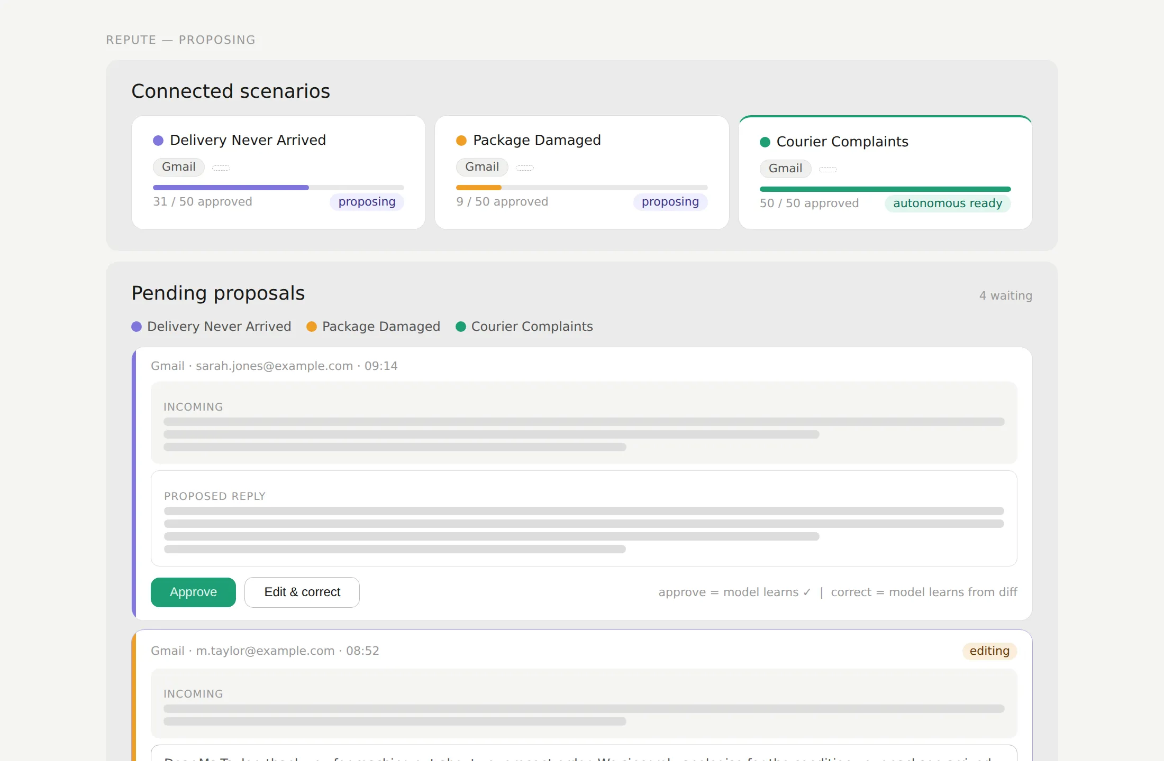
Task: Approve the sarah.jones proposed reply
Action: [x=193, y=592]
